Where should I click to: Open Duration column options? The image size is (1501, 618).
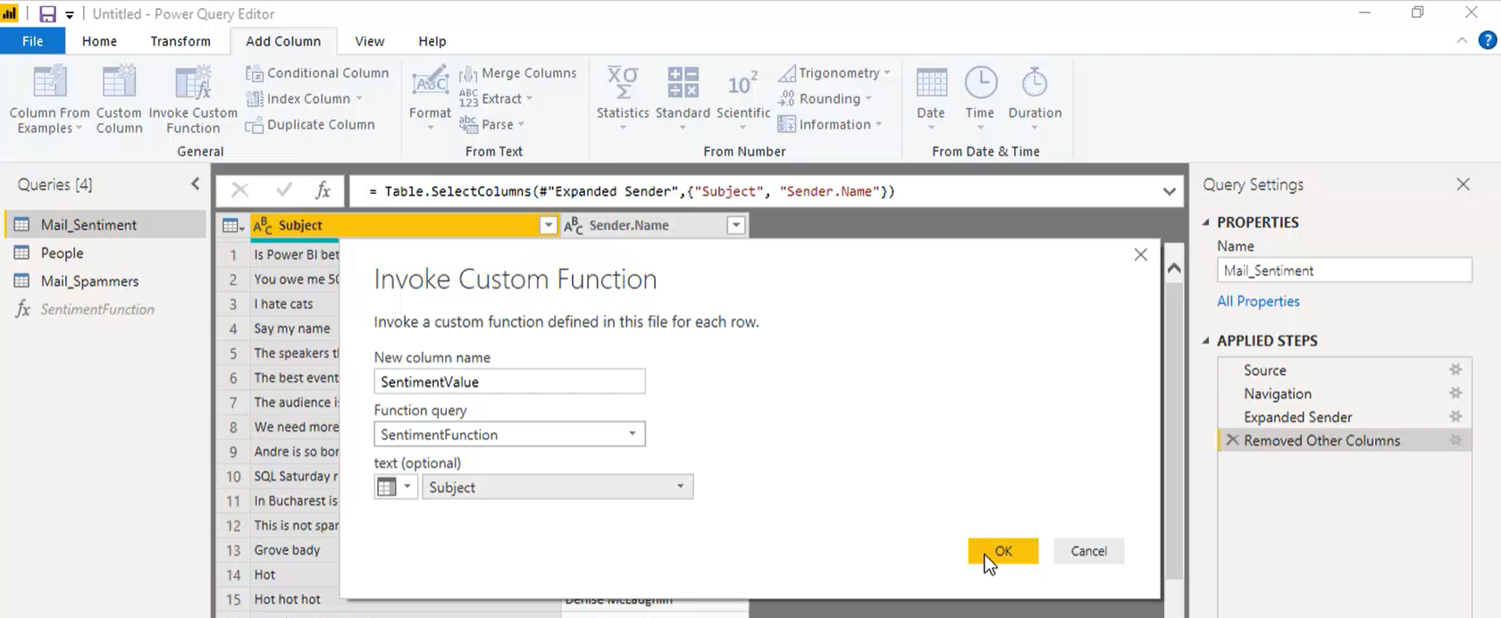pyautogui.click(x=1035, y=99)
